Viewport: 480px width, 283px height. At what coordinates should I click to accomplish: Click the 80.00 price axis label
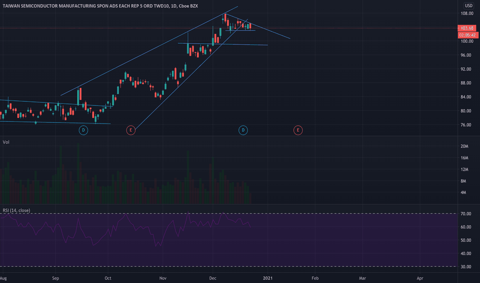pyautogui.click(x=466, y=111)
